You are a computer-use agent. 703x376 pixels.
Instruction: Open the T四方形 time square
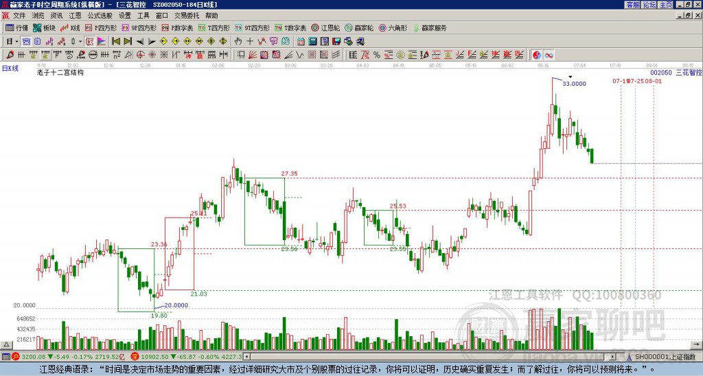point(214,27)
